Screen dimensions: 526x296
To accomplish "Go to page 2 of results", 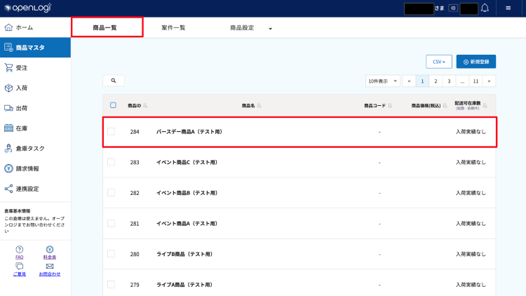I will pos(436,81).
